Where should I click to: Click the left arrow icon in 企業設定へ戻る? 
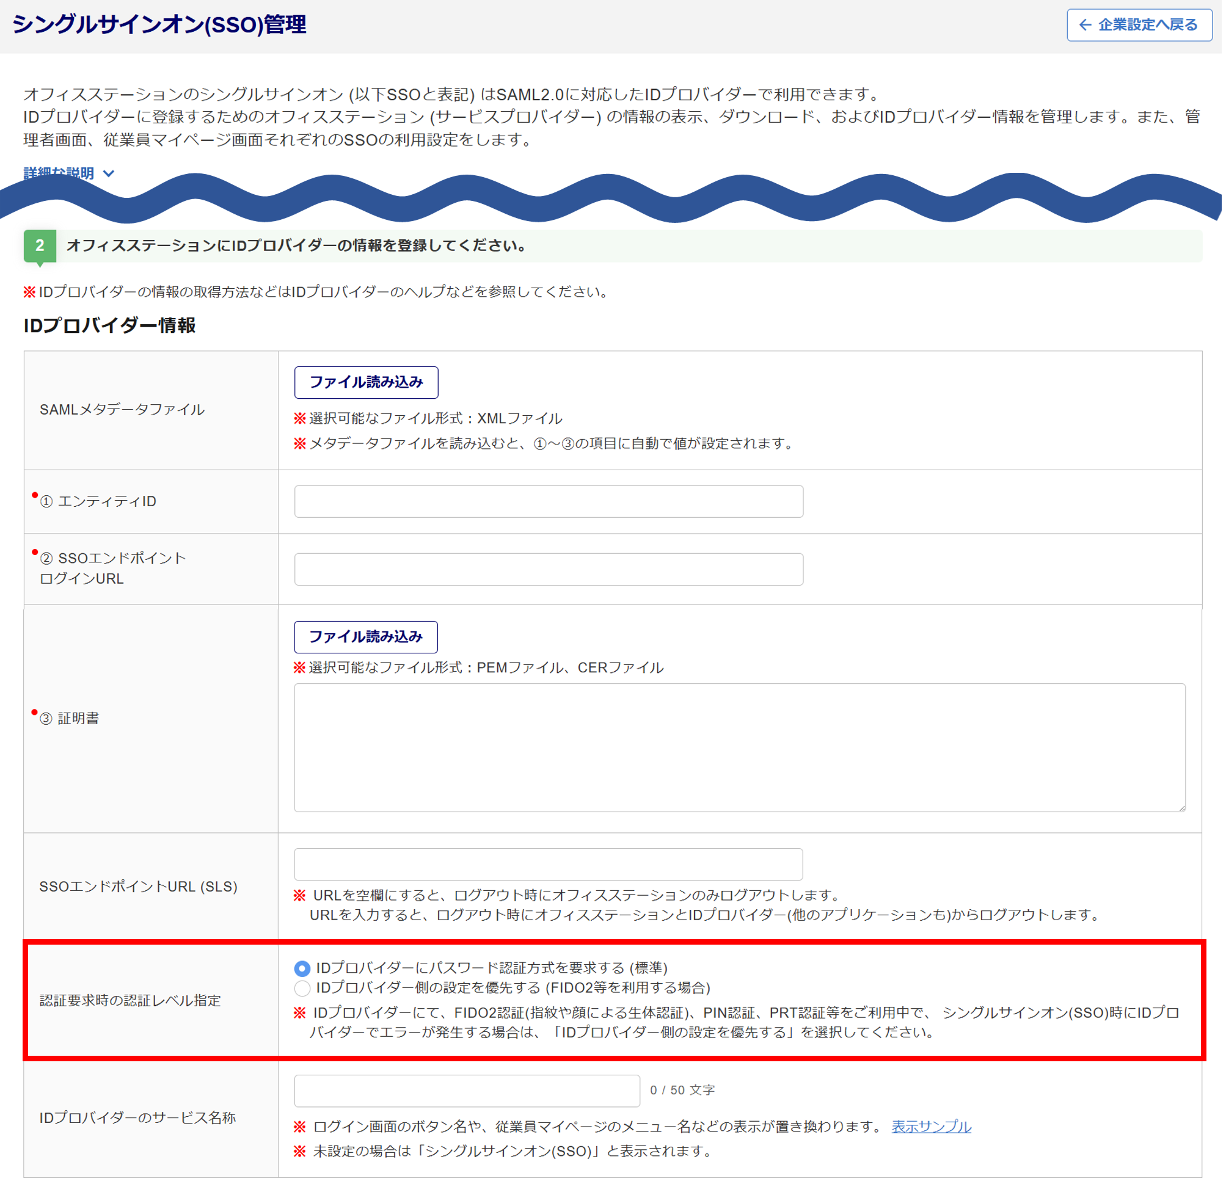click(1086, 25)
